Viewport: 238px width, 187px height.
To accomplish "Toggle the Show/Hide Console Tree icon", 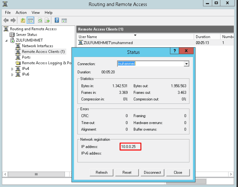I will click(30, 20).
